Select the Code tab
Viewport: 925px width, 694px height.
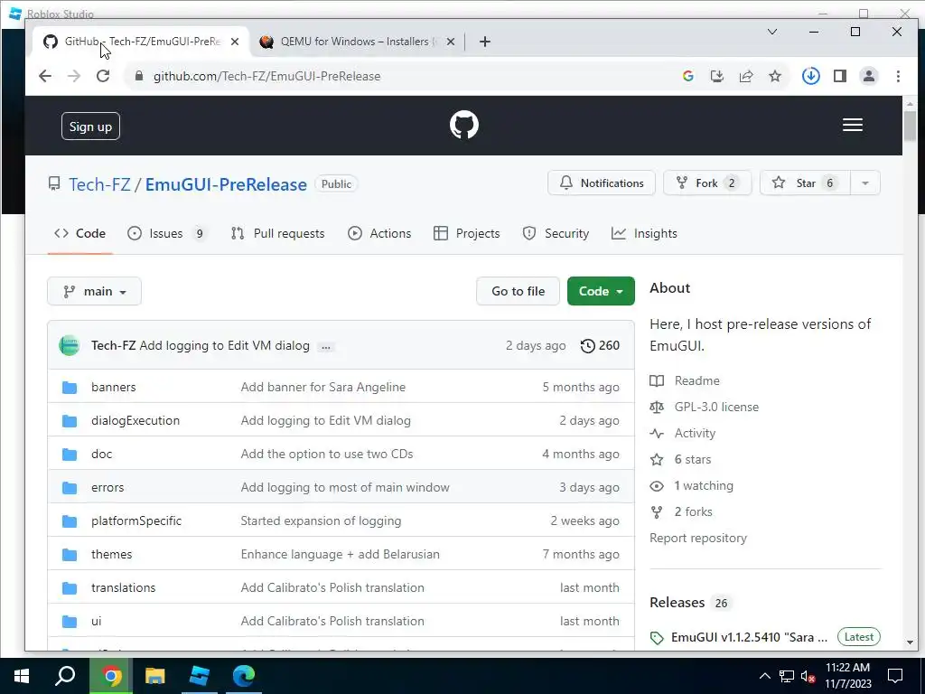tap(79, 234)
